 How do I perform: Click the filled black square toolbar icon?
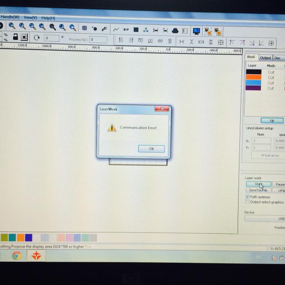pyautogui.click(x=136, y=30)
